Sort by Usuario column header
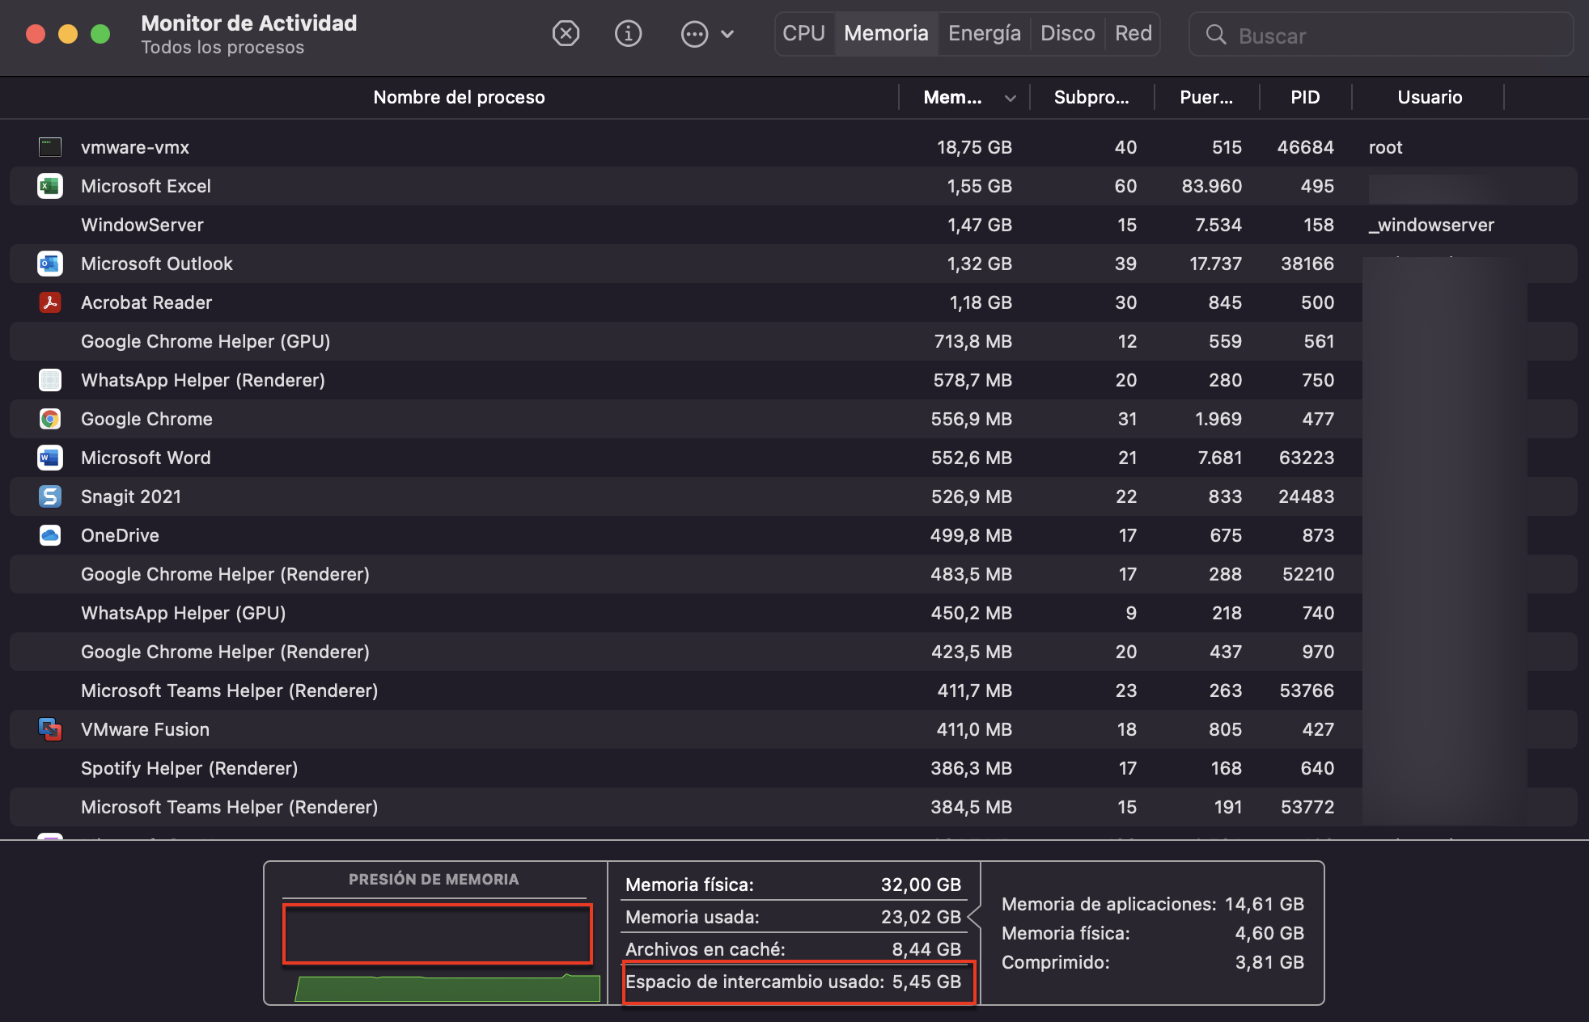The width and height of the screenshot is (1589, 1022). click(x=1430, y=97)
